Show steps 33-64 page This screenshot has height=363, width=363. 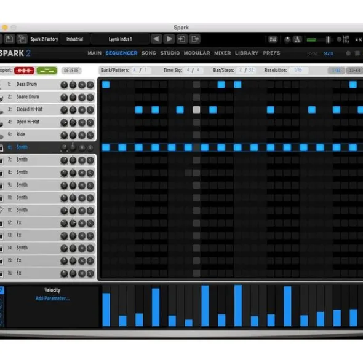point(354,71)
